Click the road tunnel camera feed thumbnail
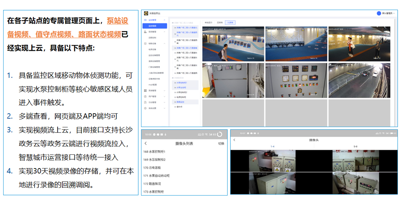 [359, 81]
